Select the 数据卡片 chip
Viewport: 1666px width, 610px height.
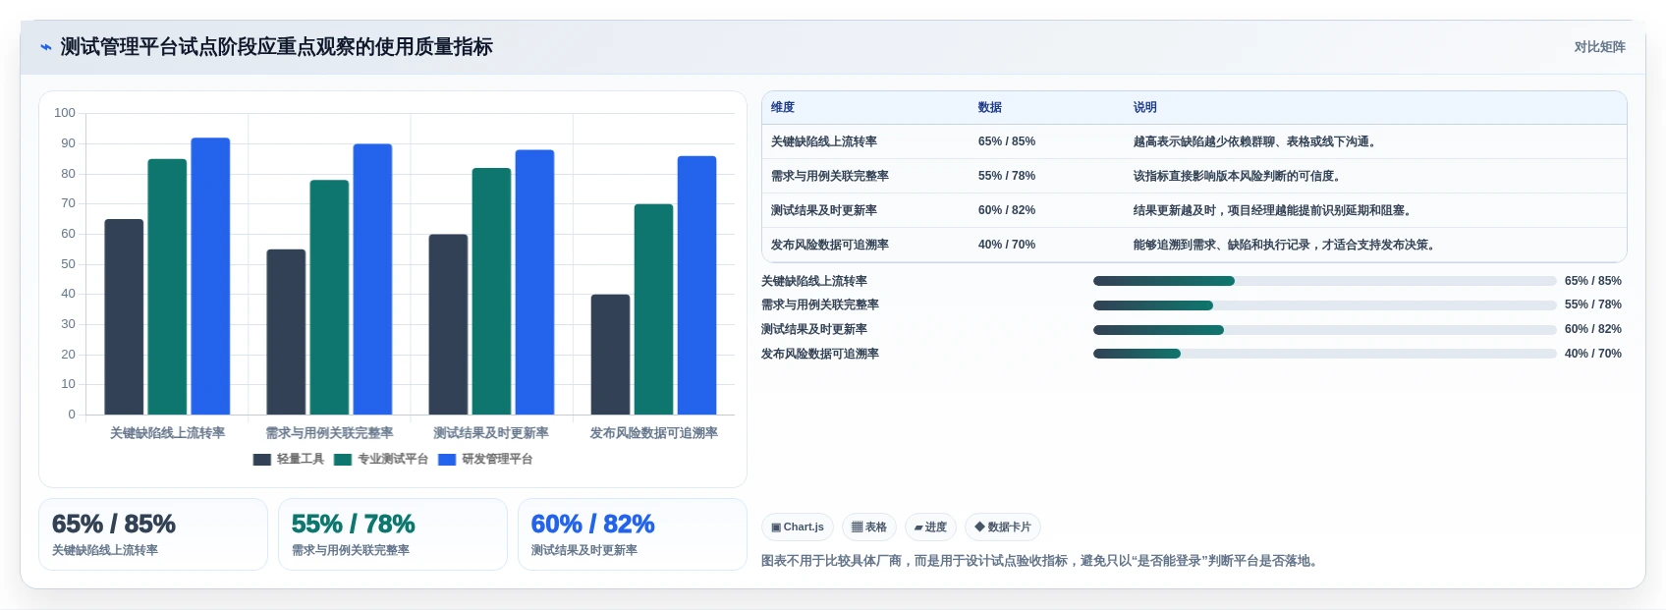pos(1003,527)
